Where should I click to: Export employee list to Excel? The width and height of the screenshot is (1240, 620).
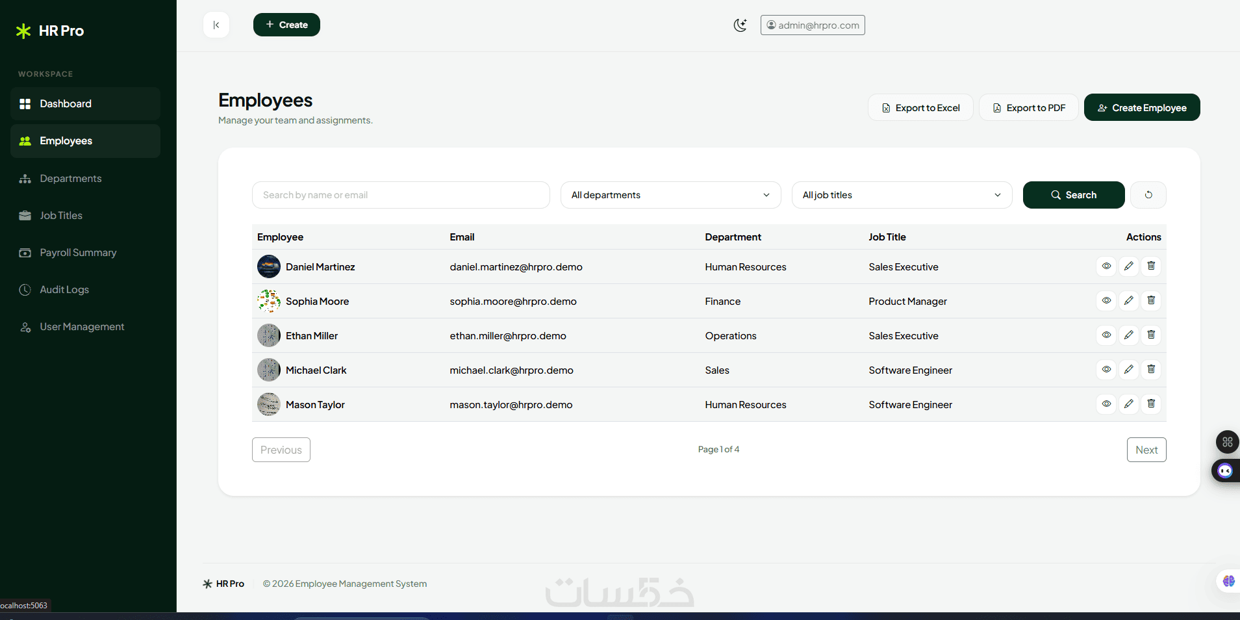pyautogui.click(x=920, y=108)
